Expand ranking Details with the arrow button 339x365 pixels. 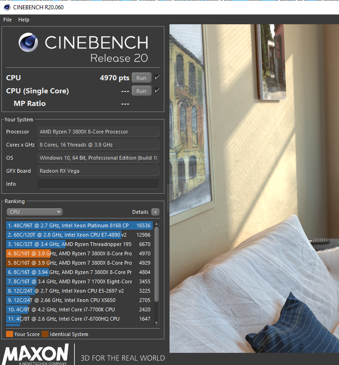155,212
